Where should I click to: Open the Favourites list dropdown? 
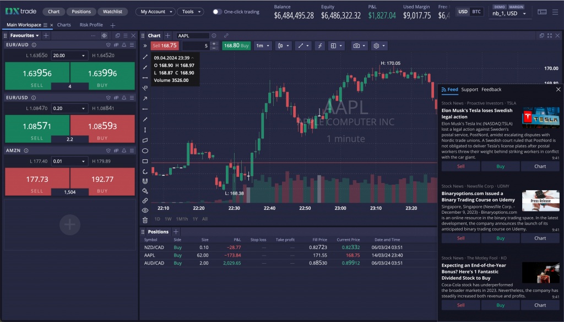point(24,36)
